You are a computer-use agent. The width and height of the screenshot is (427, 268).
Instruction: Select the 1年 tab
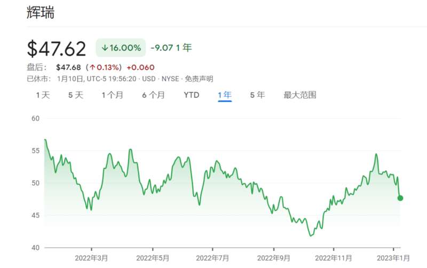(225, 95)
